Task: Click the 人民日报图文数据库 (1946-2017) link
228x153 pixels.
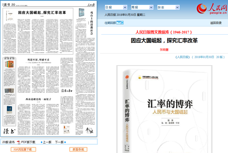Action: pyautogui.click(x=164, y=32)
